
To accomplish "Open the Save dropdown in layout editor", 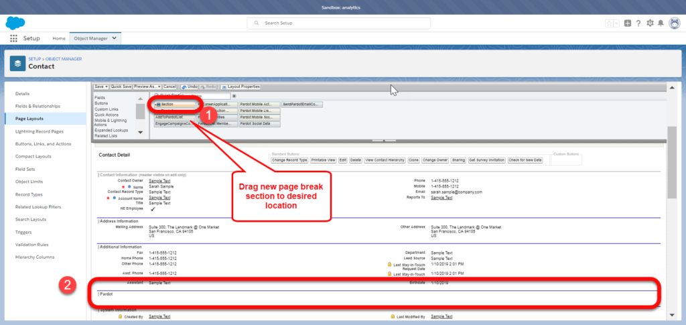I will coord(101,86).
